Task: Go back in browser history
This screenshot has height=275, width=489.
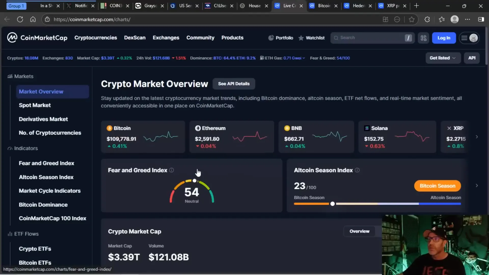Action: pyautogui.click(x=7, y=19)
